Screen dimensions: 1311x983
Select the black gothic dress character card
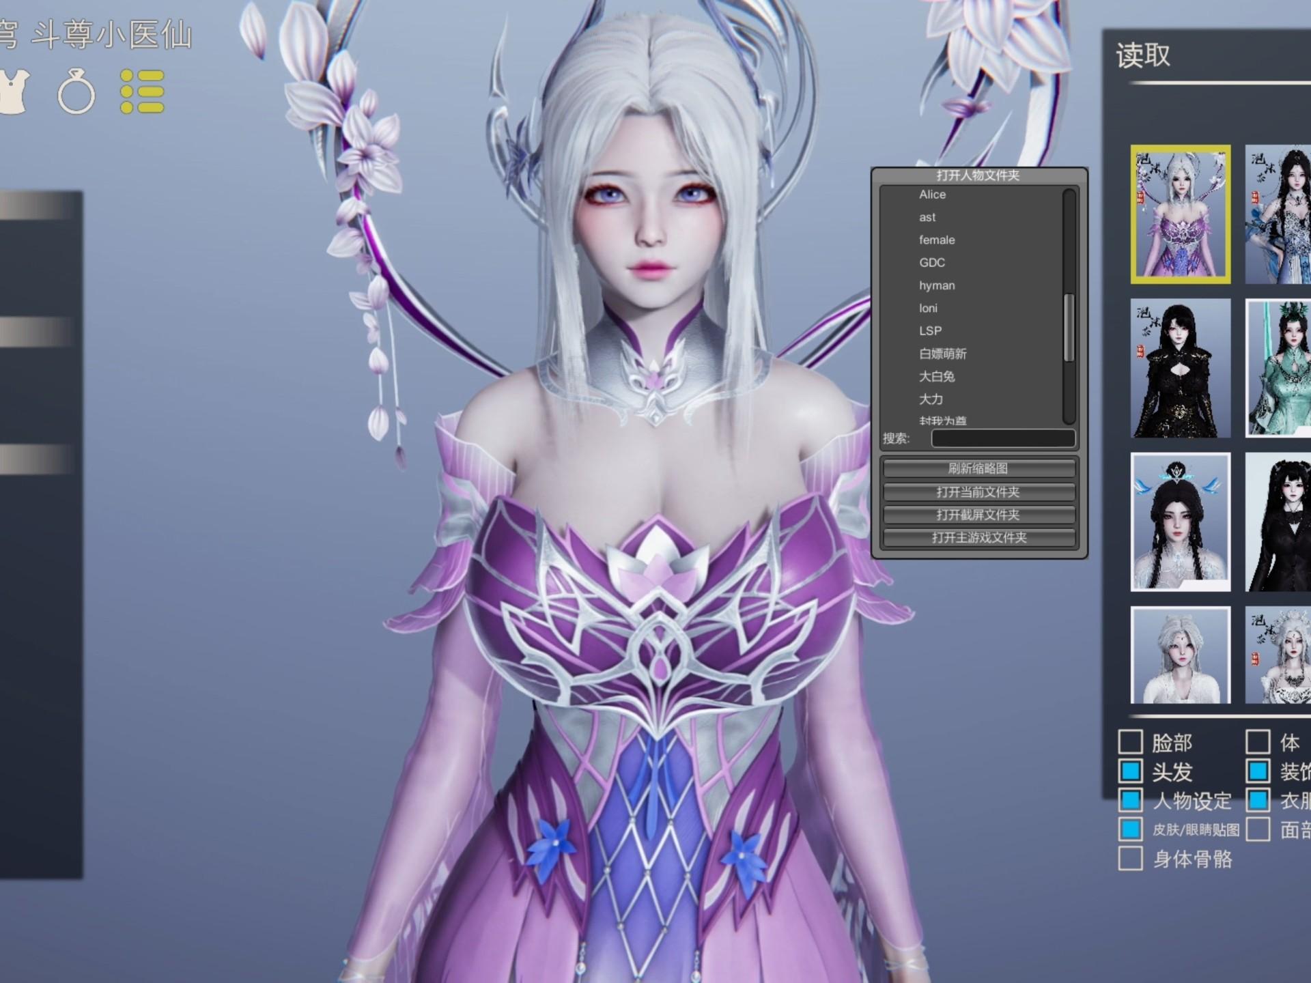(1180, 369)
